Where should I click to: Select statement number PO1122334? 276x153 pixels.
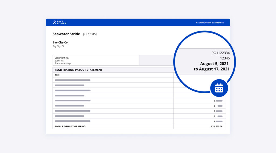click(220, 53)
